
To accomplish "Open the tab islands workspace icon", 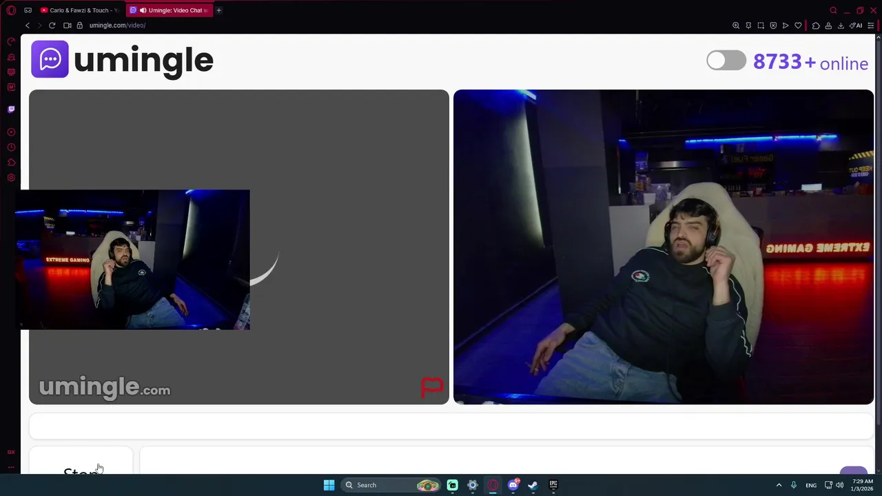I will click(28, 10).
